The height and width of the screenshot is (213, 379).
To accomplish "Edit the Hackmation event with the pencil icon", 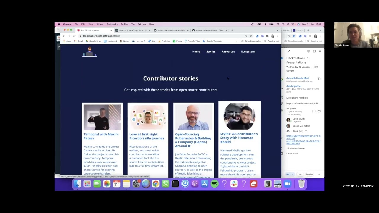I will [288, 51].
